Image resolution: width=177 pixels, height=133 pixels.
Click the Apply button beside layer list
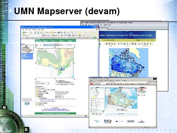coord(59,97)
